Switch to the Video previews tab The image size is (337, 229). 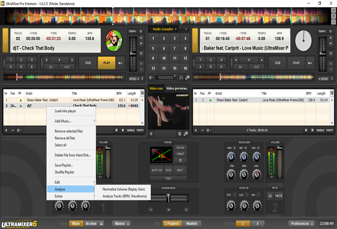coord(177,88)
